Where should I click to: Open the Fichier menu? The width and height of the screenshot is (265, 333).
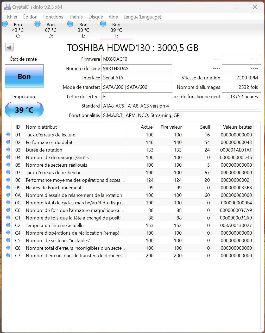(x=11, y=17)
